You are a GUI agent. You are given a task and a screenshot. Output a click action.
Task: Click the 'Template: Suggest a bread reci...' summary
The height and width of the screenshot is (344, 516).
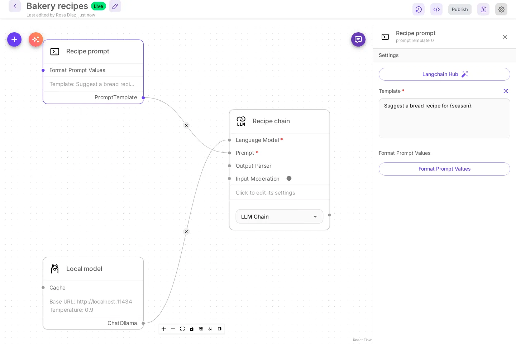coord(92,84)
